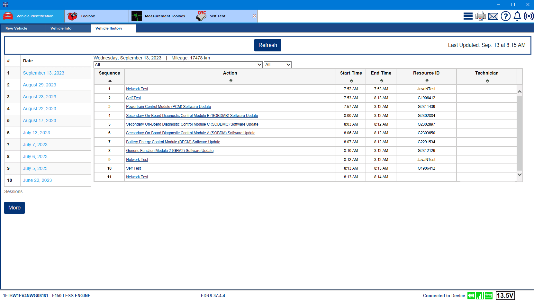Open the hamburger menu icon
534x301 pixels.
coord(468,16)
